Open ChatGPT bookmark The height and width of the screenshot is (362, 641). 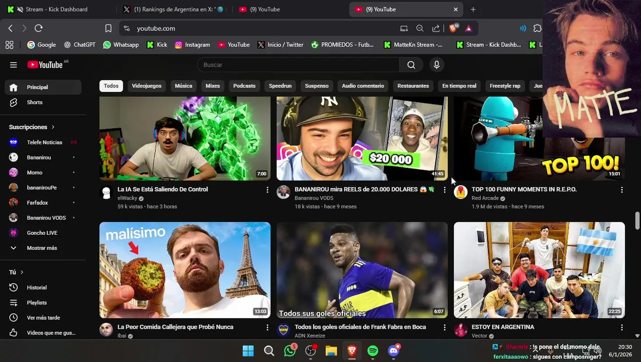pyautogui.click(x=79, y=45)
